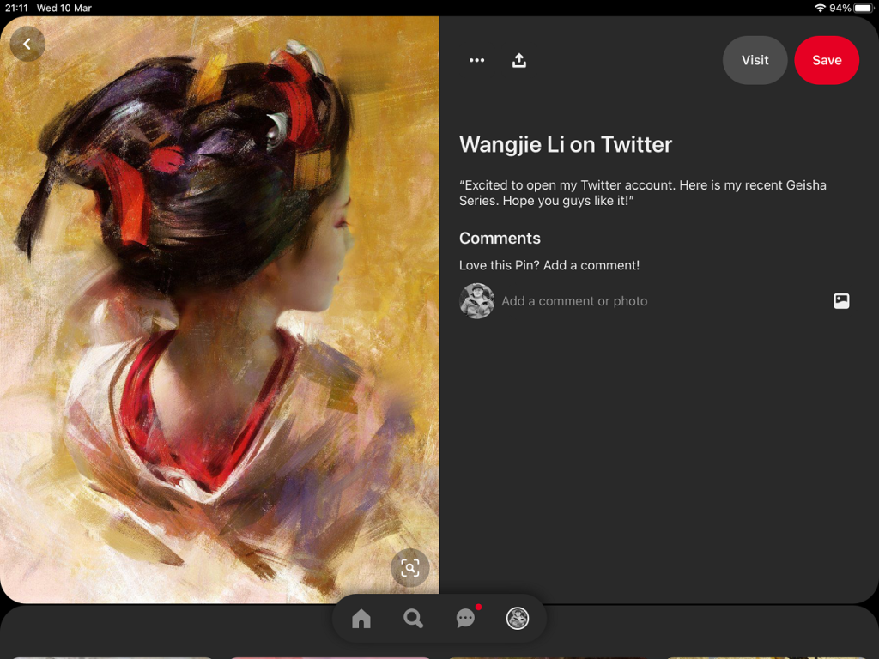Viewport: 879px width, 659px height.
Task: Attach a photo to your comment
Action: point(841,301)
